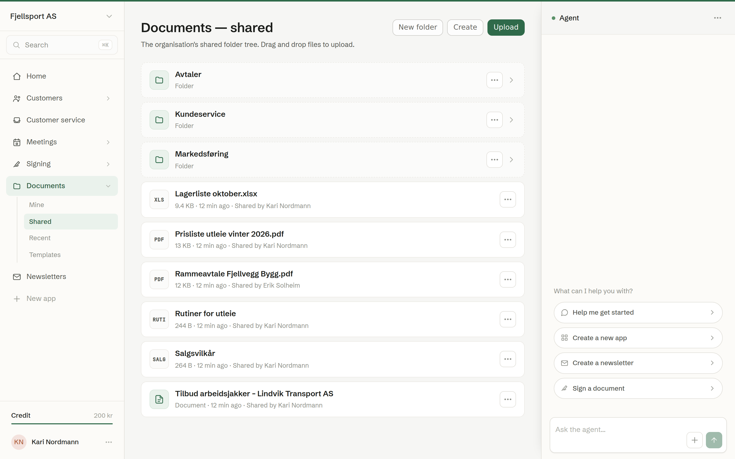
Task: Choose the Create a new app suggestion
Action: [x=638, y=338]
